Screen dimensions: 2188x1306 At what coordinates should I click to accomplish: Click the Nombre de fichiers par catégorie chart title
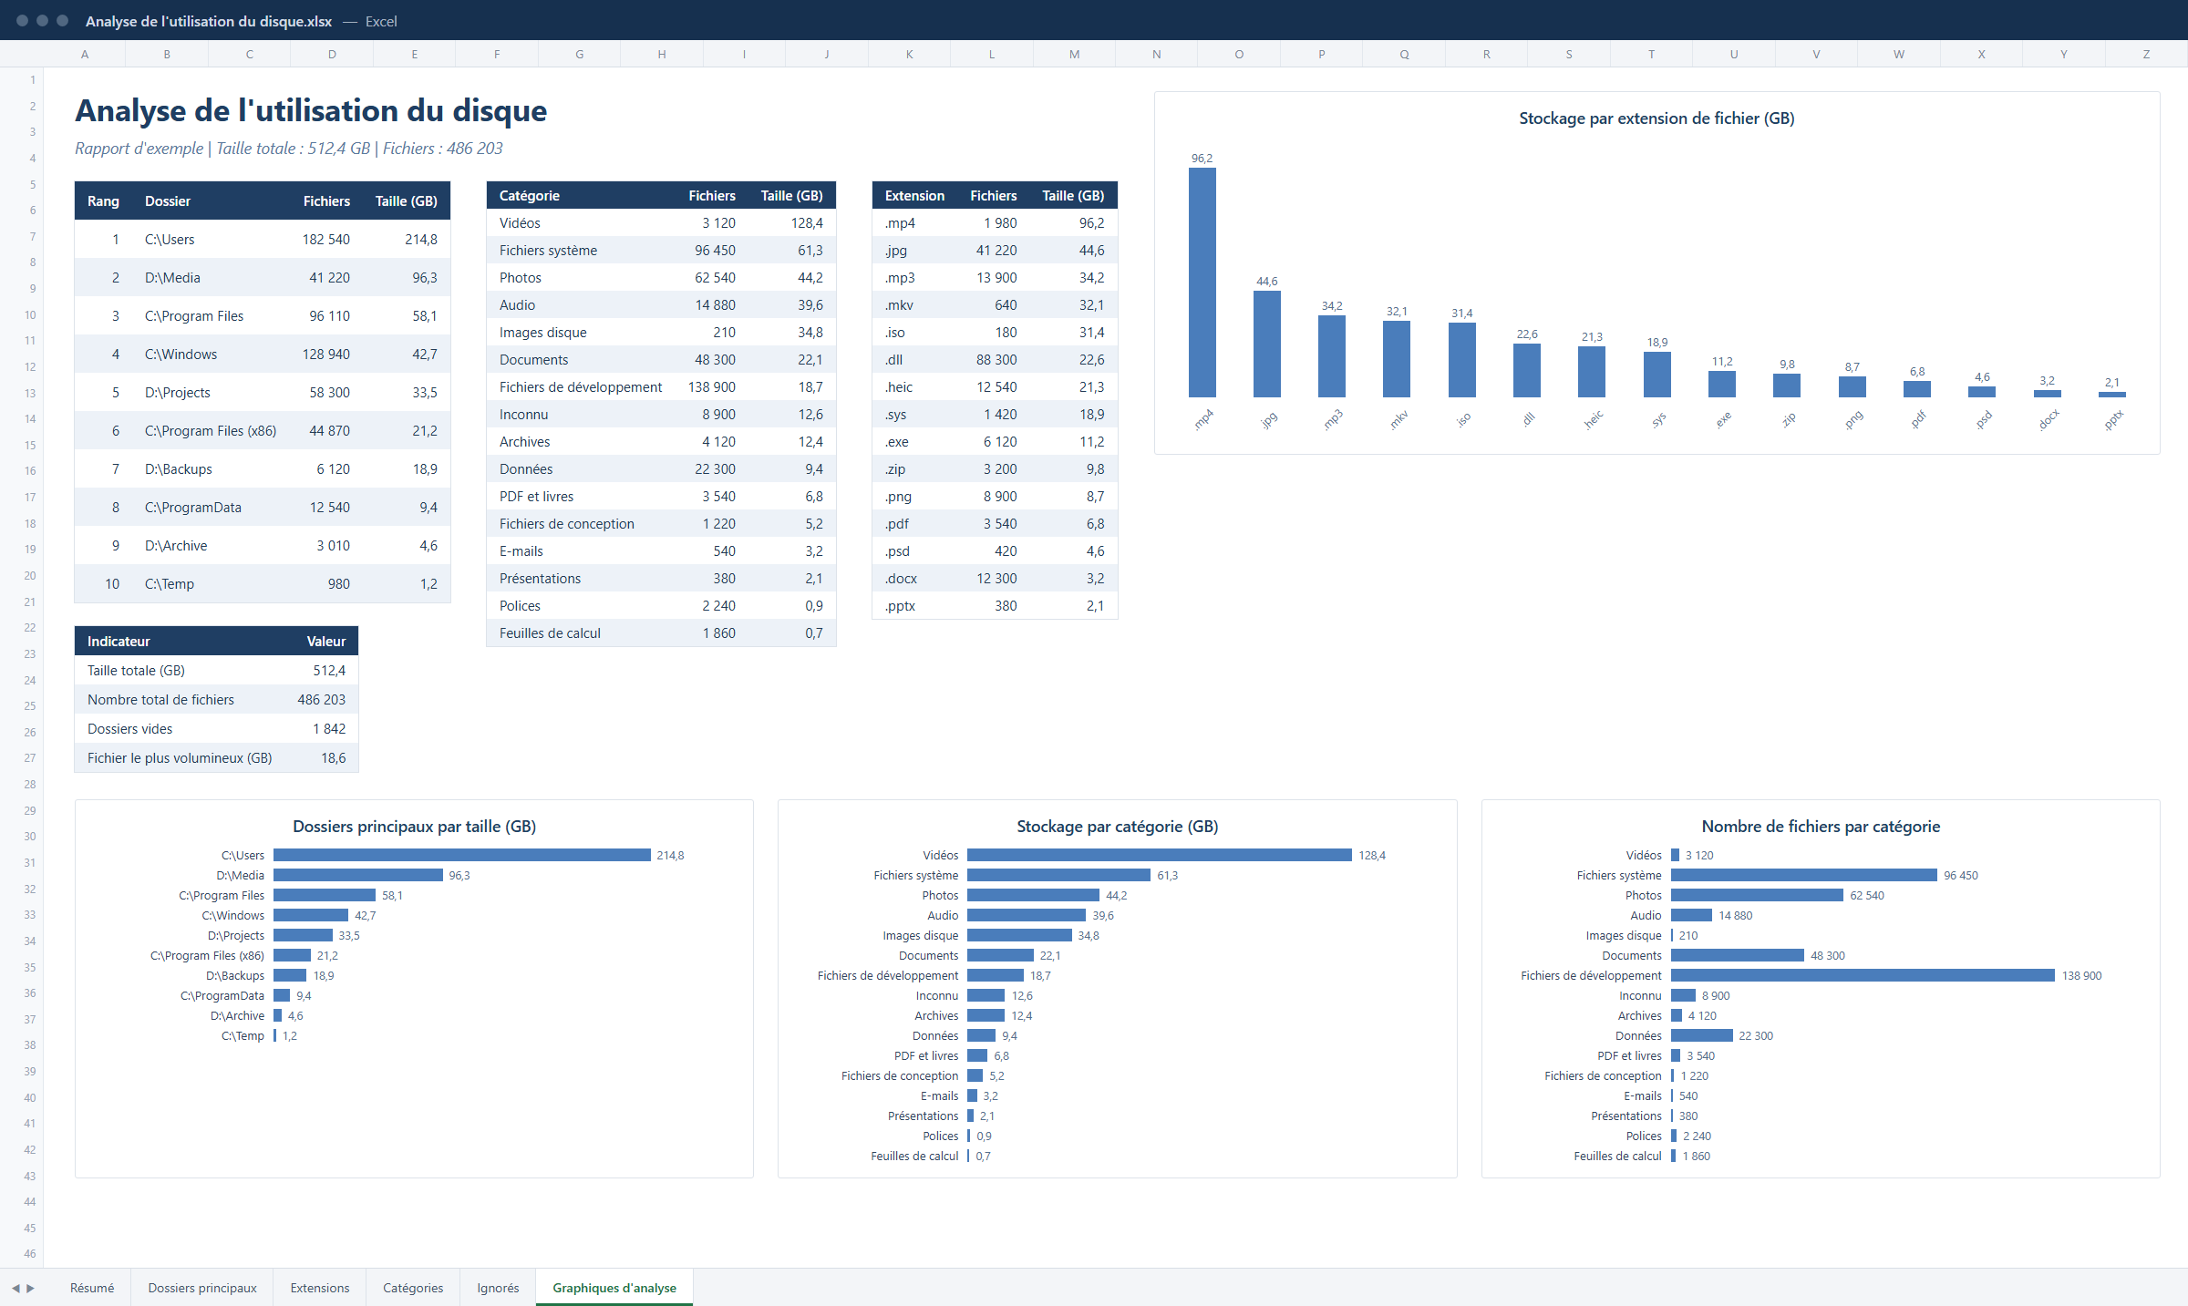(x=1821, y=826)
